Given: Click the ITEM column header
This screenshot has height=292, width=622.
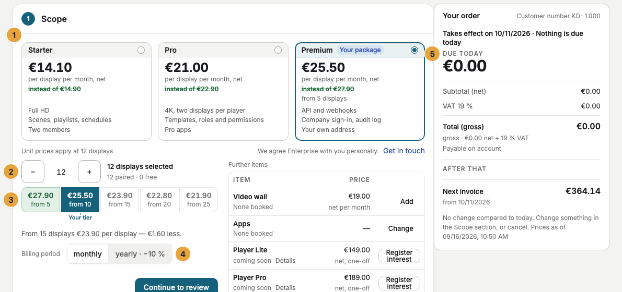Looking at the screenshot, I should pyautogui.click(x=241, y=179).
